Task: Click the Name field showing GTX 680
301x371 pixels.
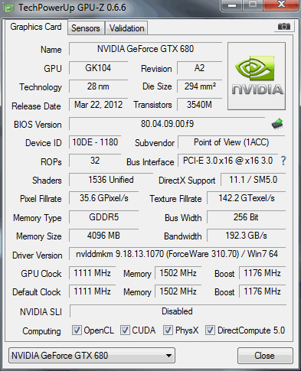Action: 146,49
